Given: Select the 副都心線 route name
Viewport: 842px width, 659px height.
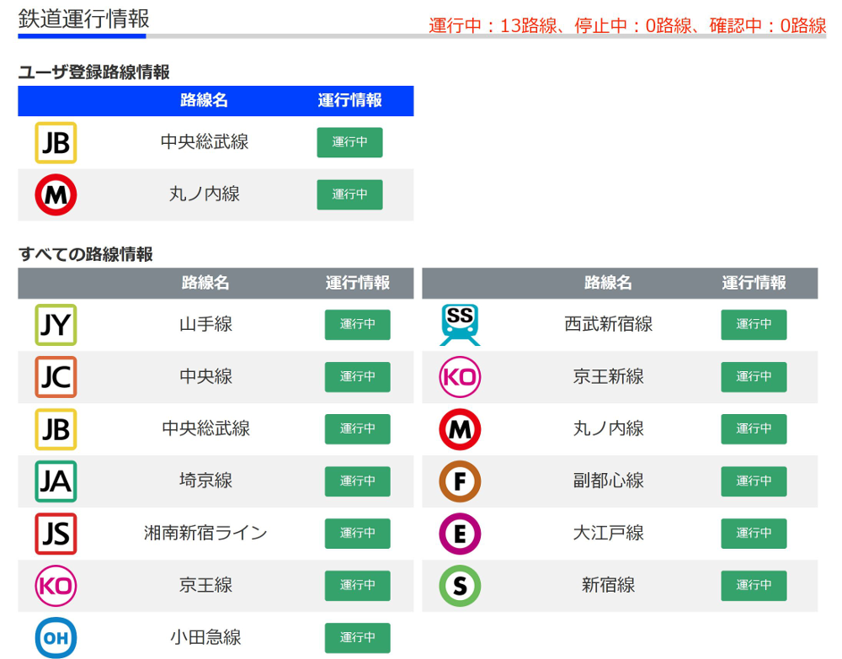Looking at the screenshot, I should point(609,481).
